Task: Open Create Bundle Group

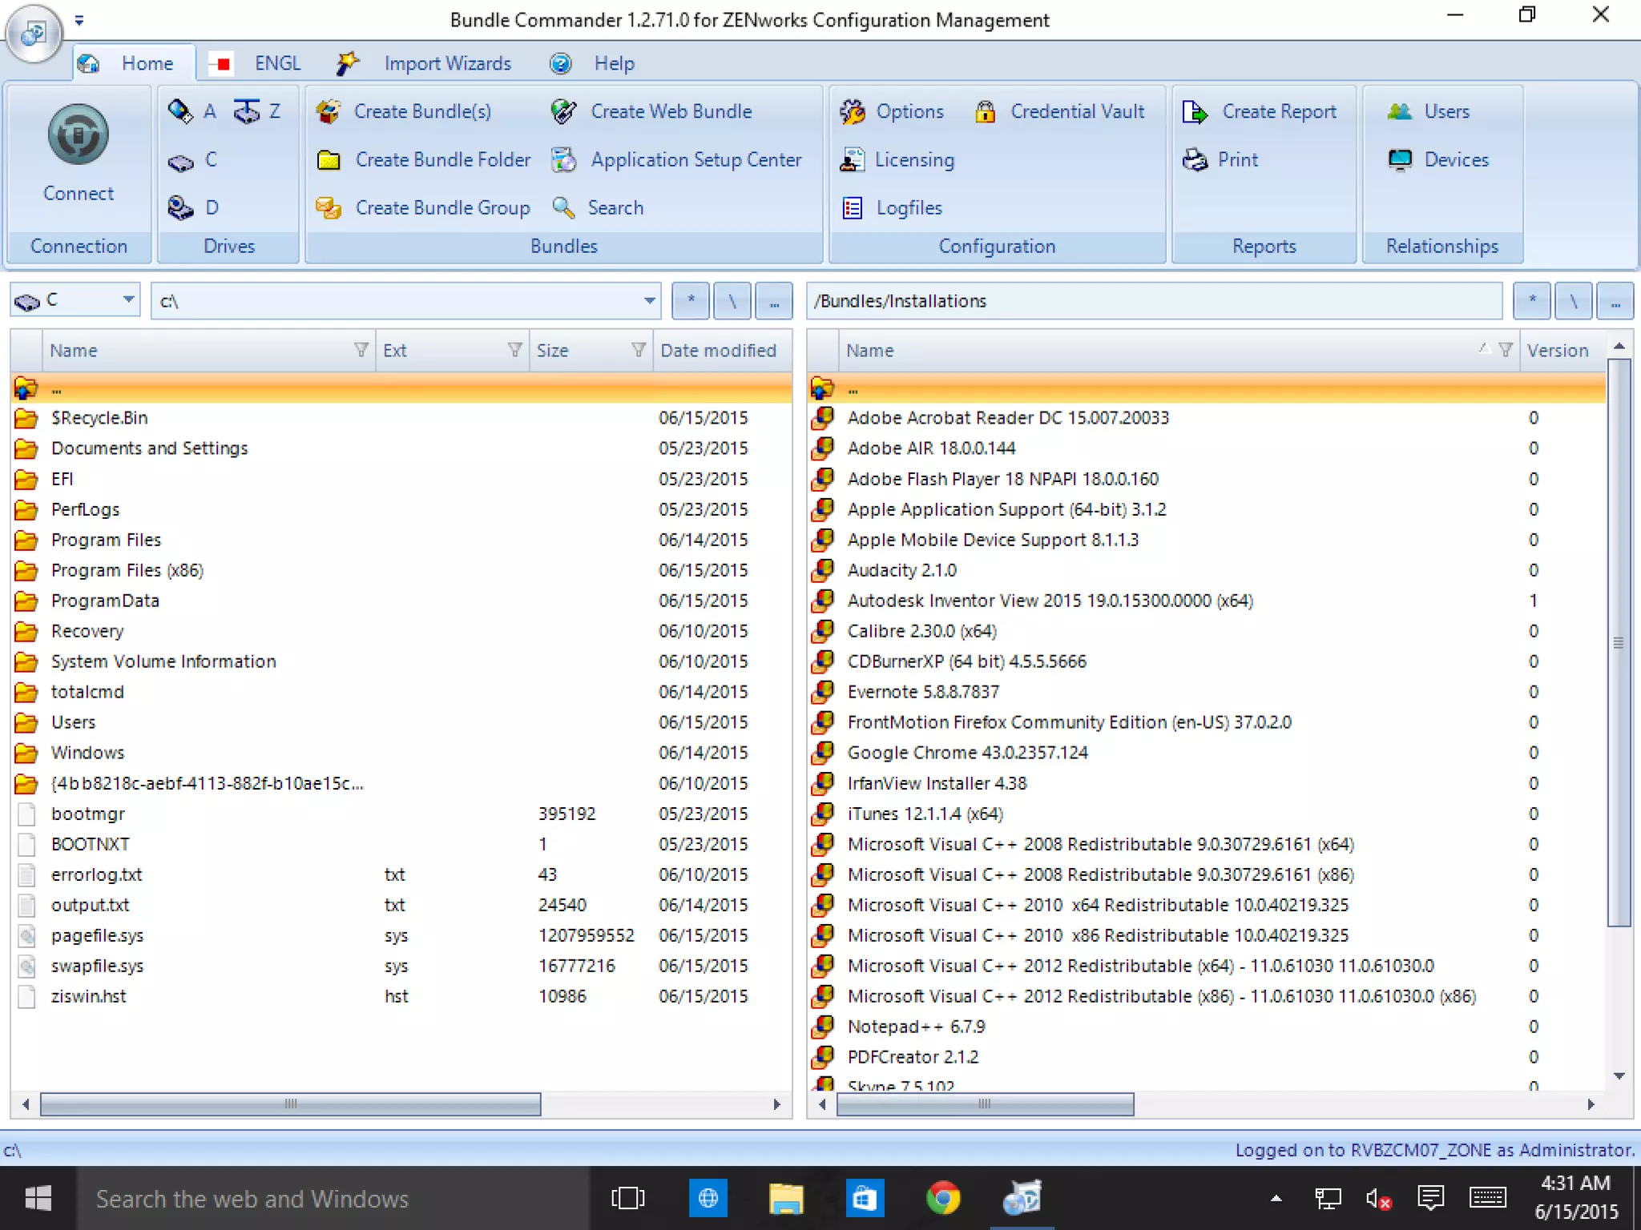Action: point(441,208)
